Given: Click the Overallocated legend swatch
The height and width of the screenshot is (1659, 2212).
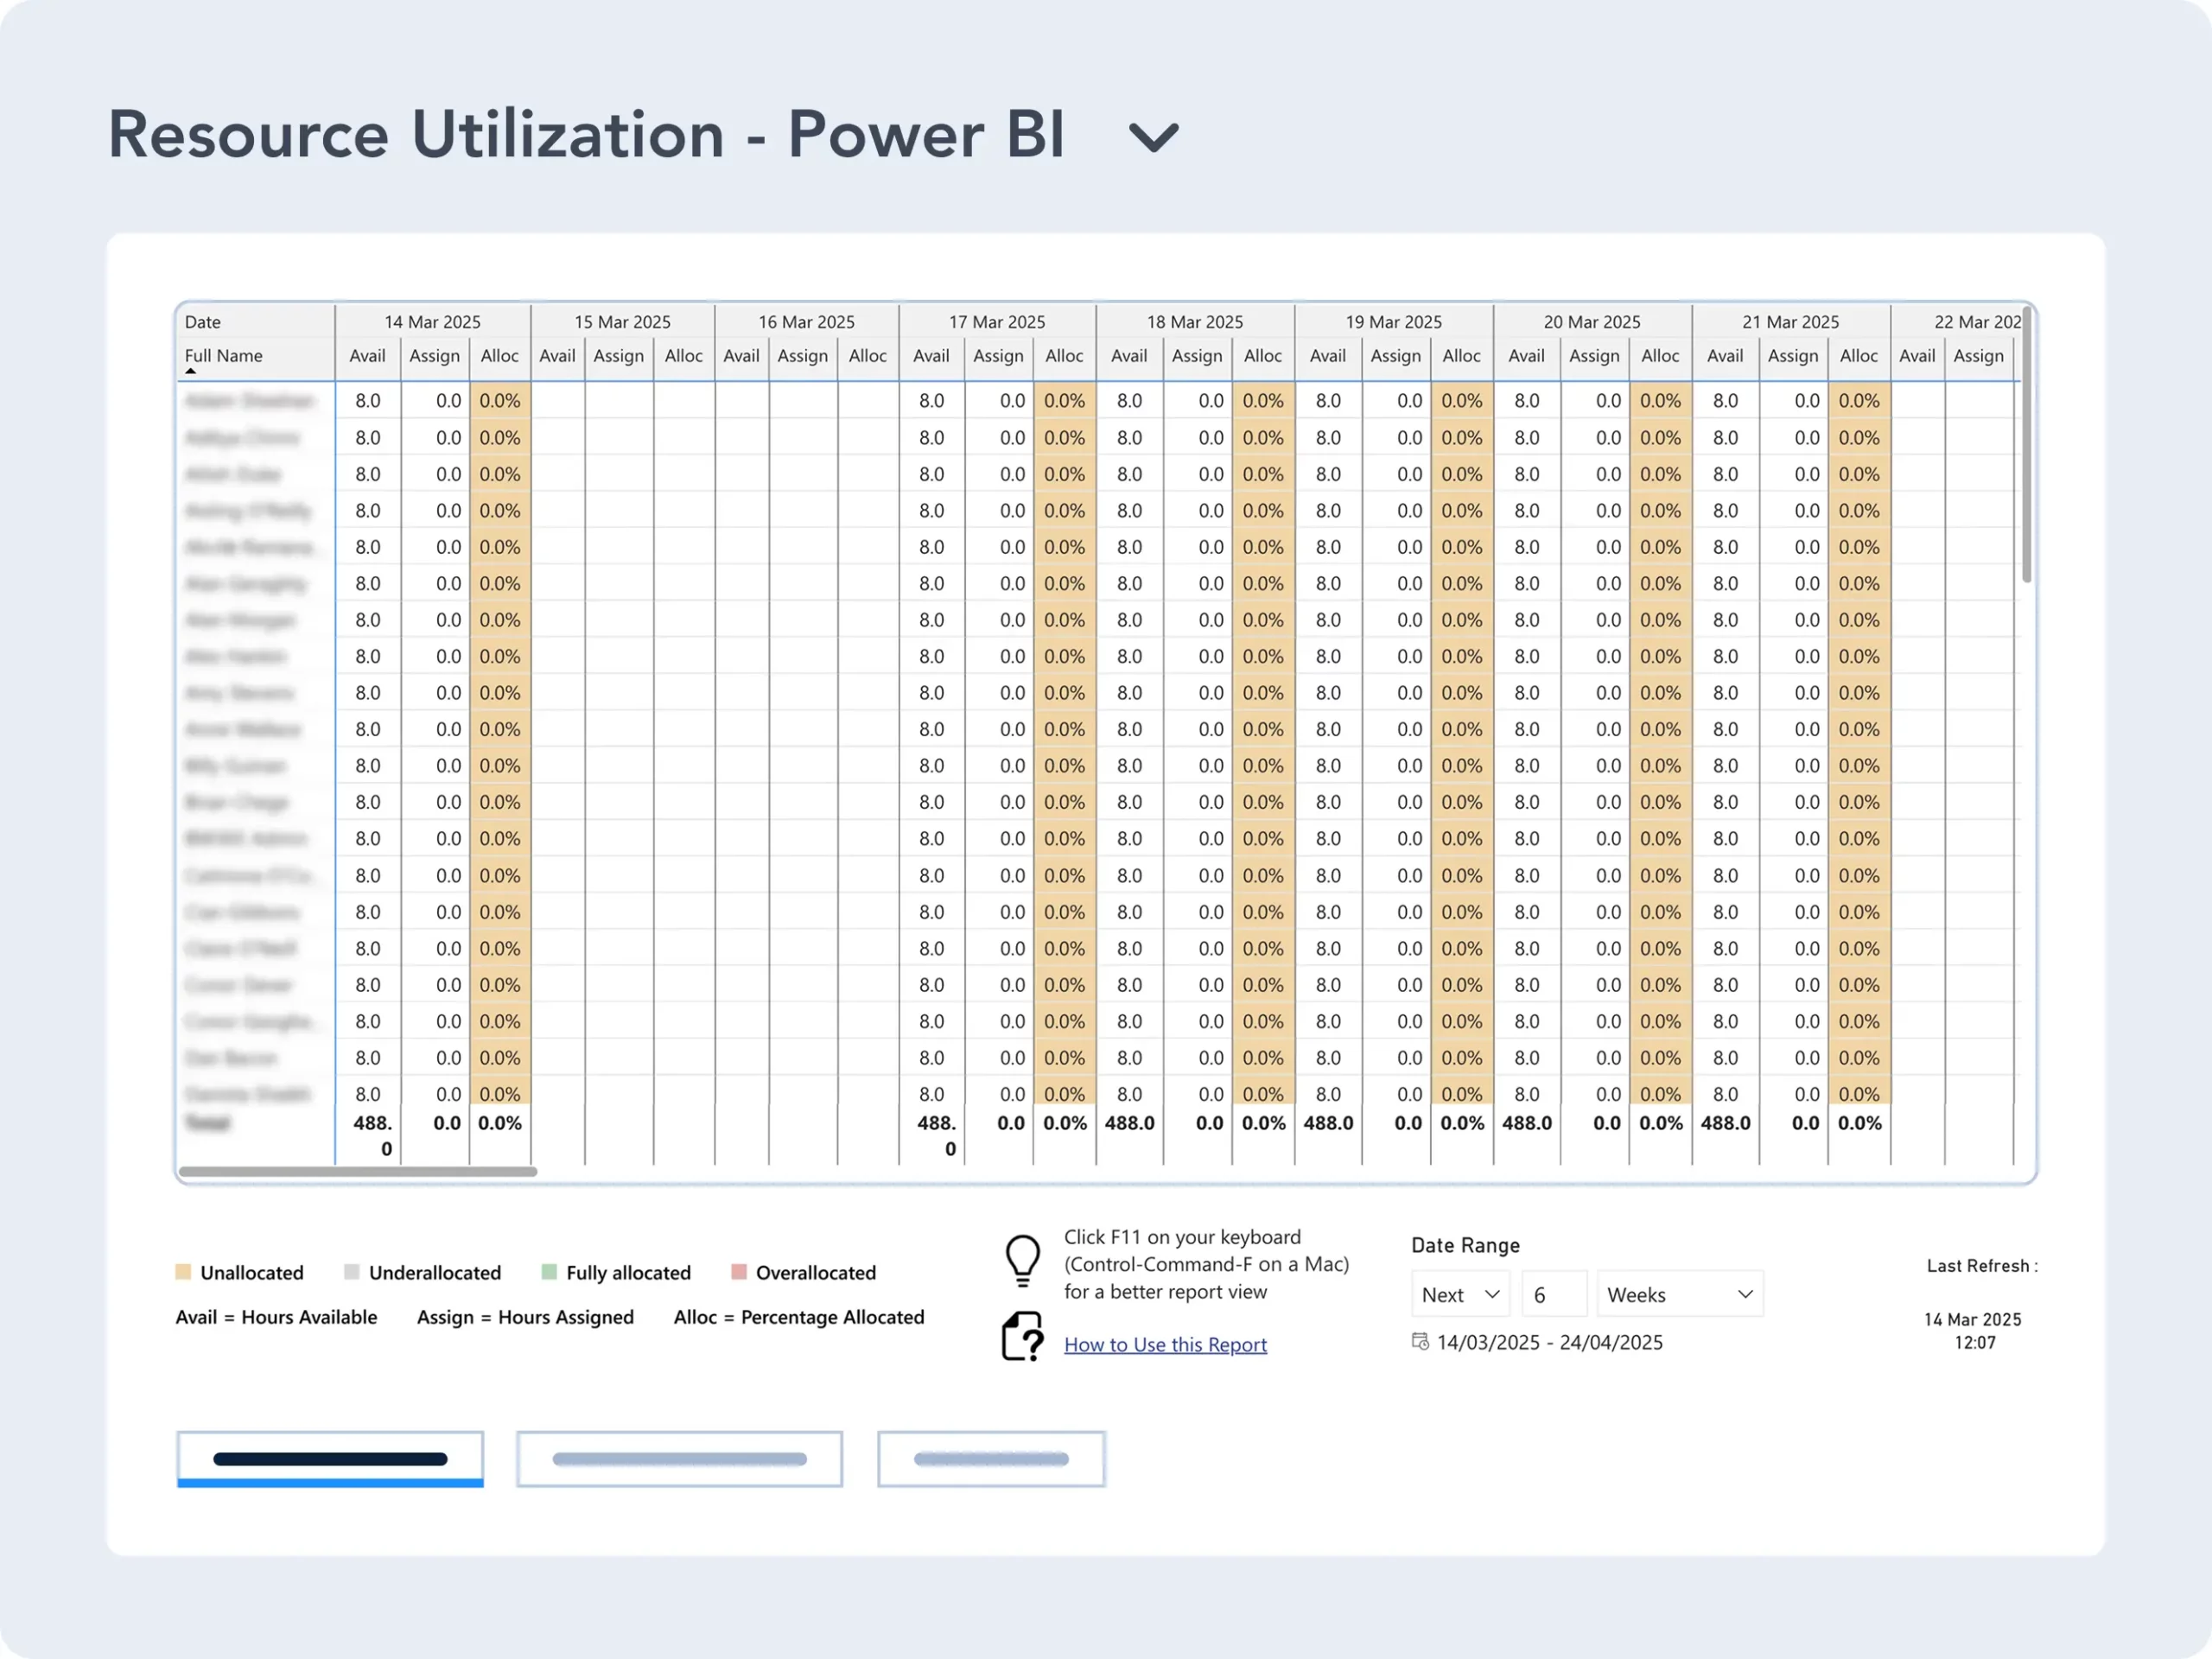Looking at the screenshot, I should click(738, 1272).
